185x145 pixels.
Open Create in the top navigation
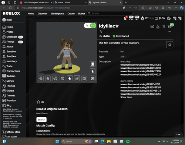point(71,14)
